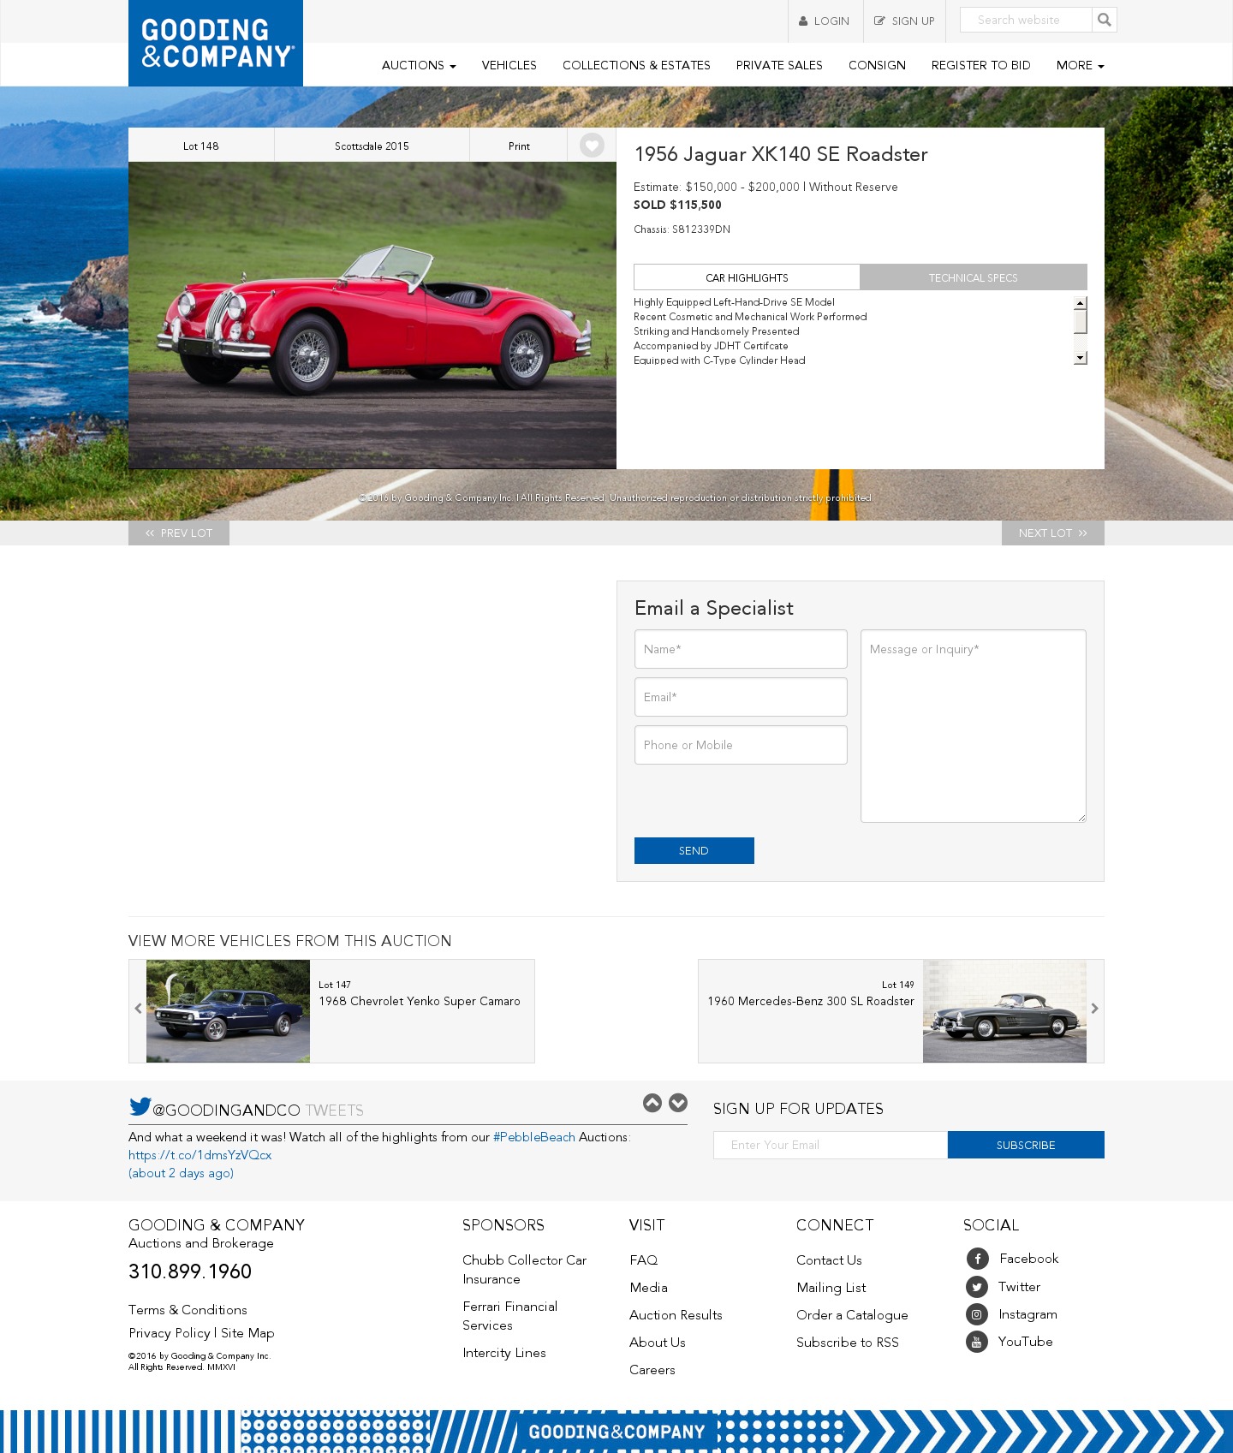
Task: Go to next vehicle in carousel
Action: click(x=1094, y=1009)
